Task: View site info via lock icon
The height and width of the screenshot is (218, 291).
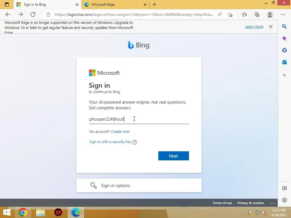Action: tap(48, 14)
